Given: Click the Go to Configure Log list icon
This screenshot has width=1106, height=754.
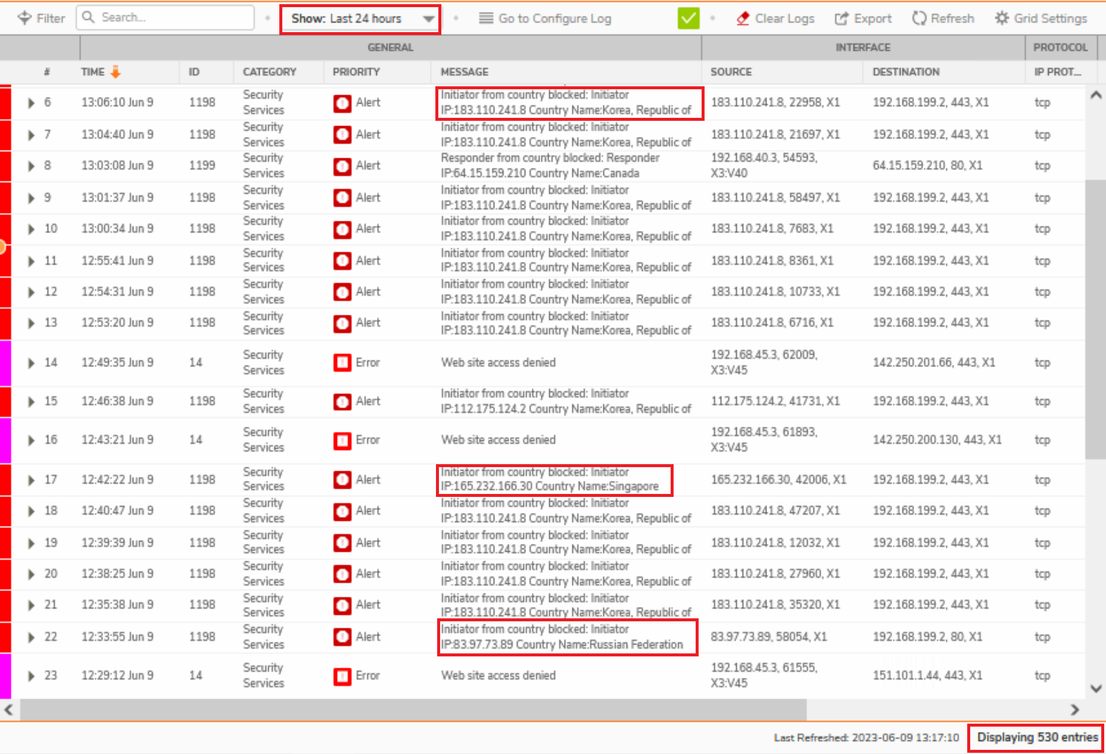Looking at the screenshot, I should tap(486, 18).
